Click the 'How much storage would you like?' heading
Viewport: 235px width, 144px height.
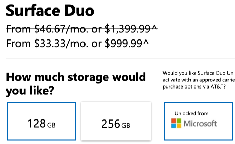pos(76,83)
